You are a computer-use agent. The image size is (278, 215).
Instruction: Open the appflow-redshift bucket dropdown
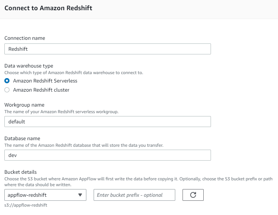(45, 195)
